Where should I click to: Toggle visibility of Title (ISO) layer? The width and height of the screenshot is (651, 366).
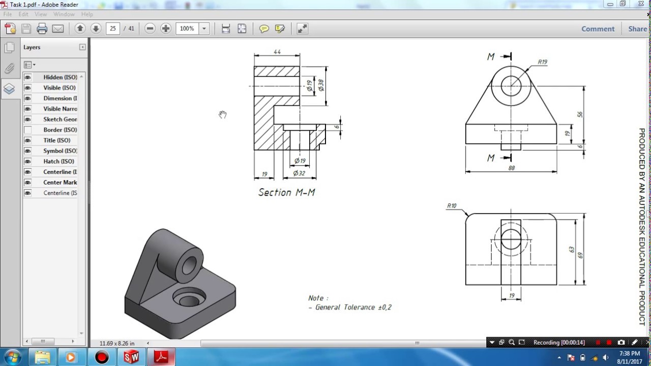[x=27, y=140]
